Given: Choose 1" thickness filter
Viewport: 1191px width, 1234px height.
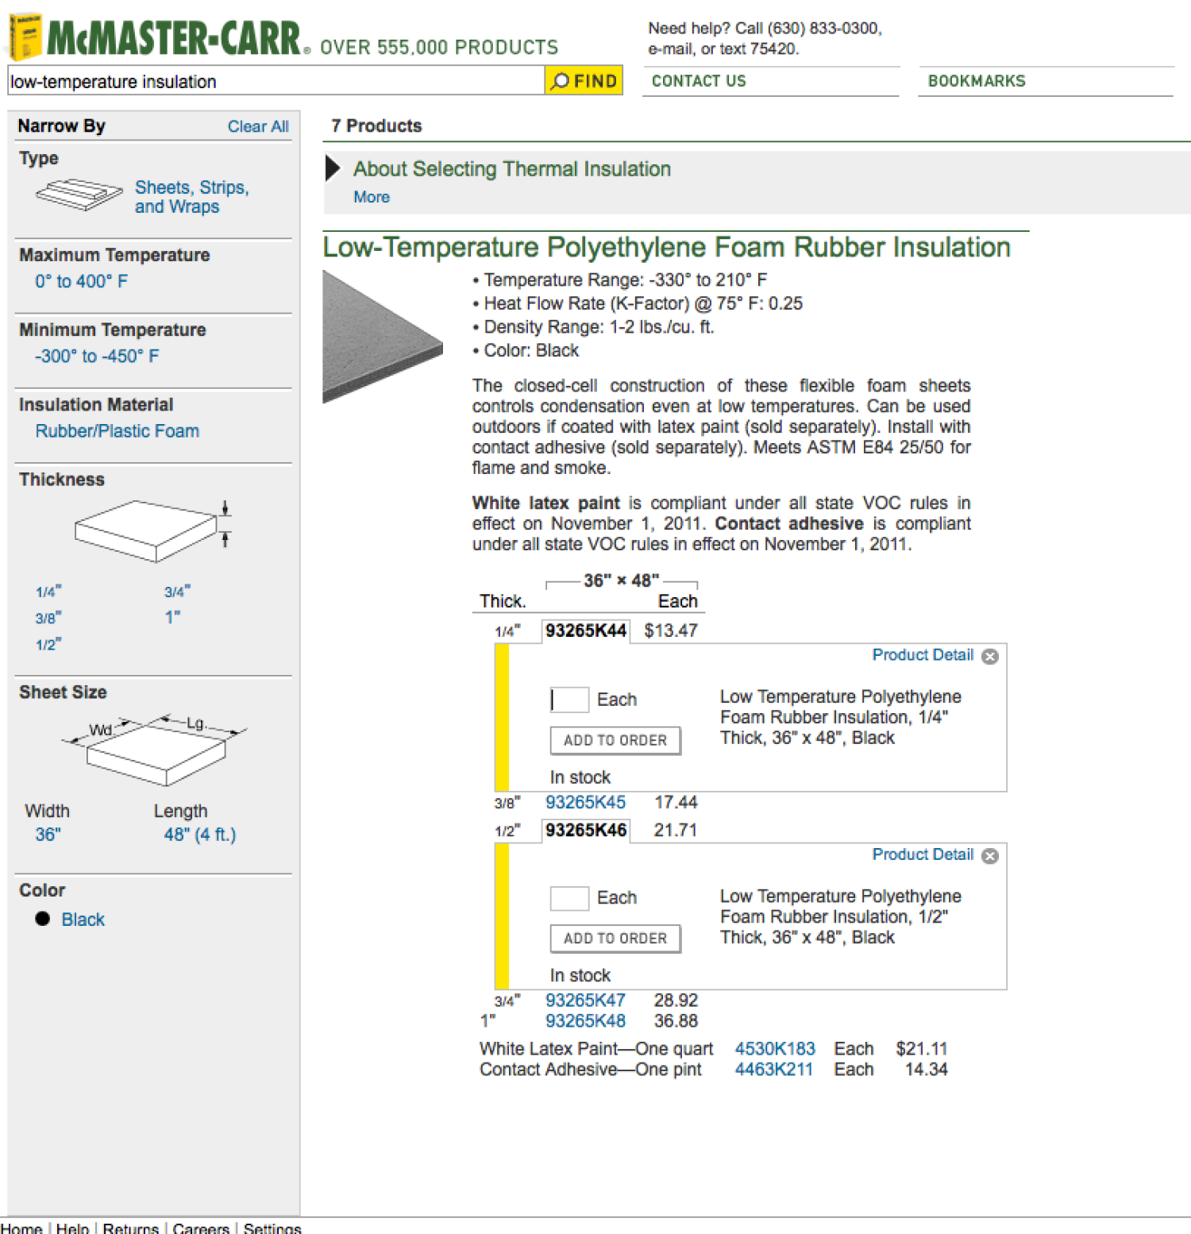Looking at the screenshot, I should point(172,618).
